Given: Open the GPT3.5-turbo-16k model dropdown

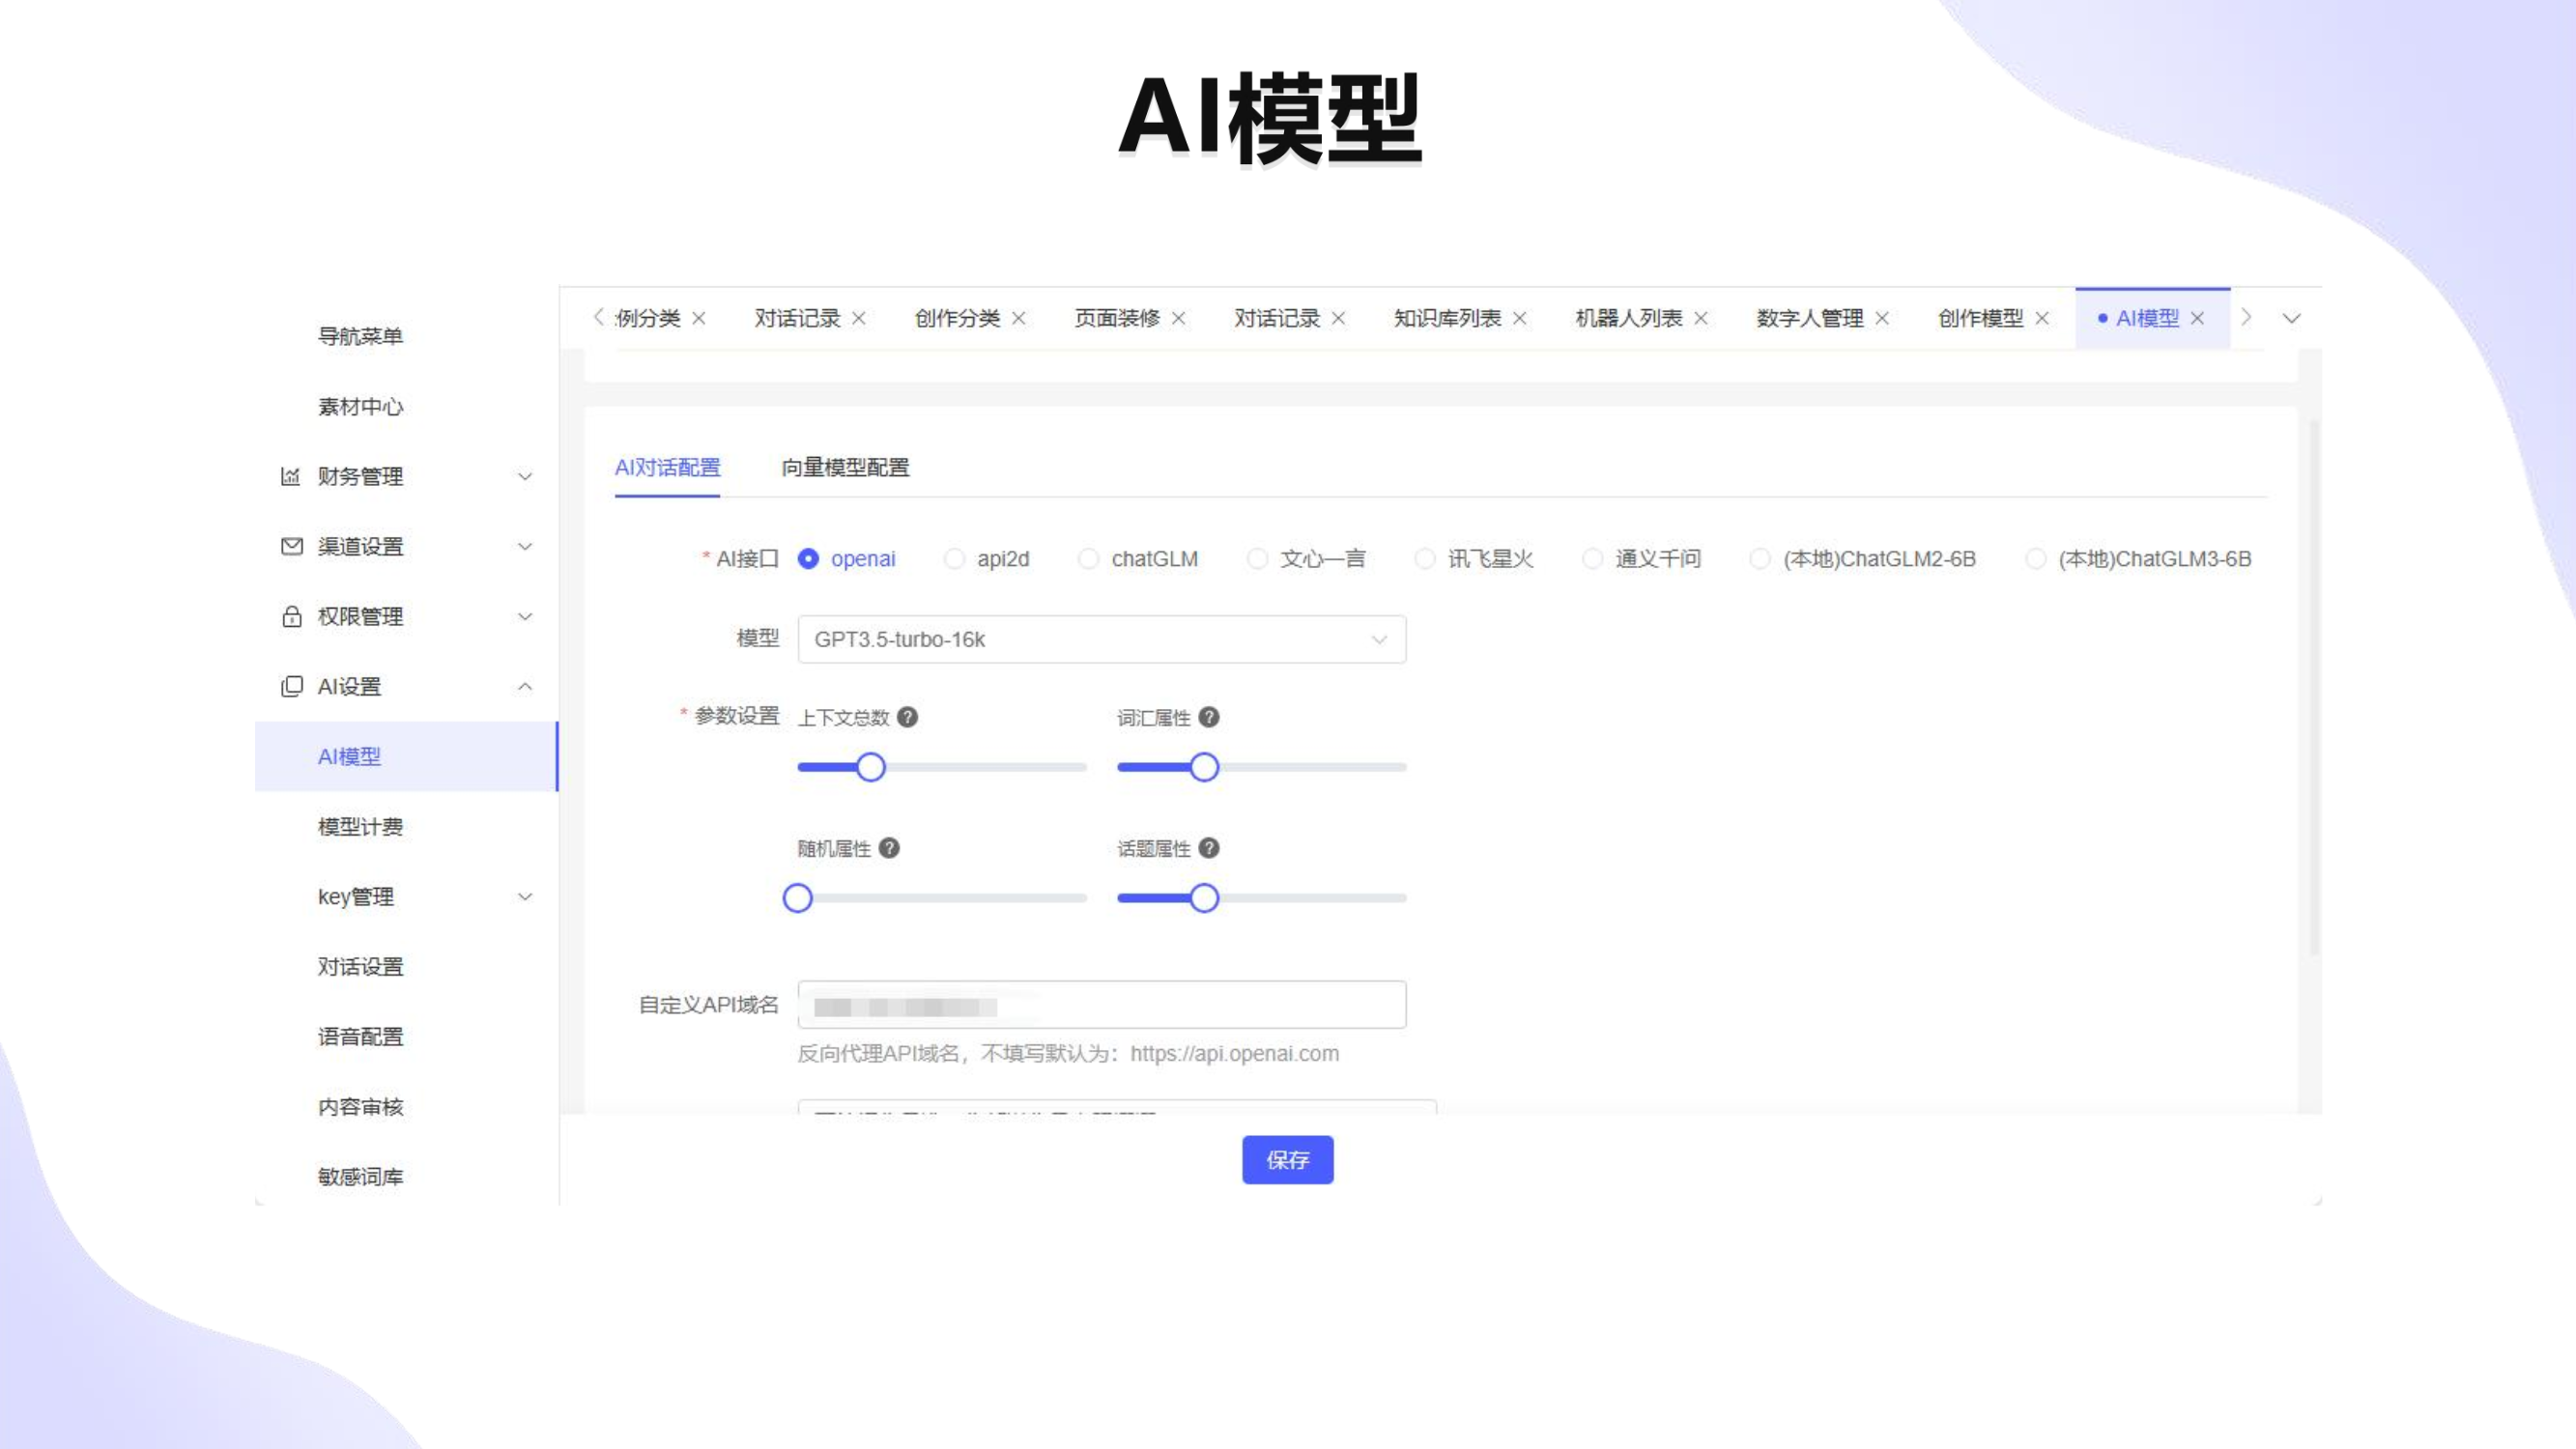Looking at the screenshot, I should 1101,639.
